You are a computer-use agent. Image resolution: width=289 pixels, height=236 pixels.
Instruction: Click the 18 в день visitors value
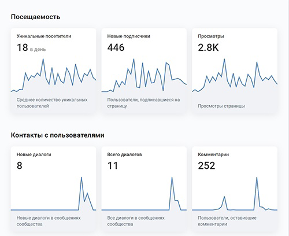pos(31,47)
